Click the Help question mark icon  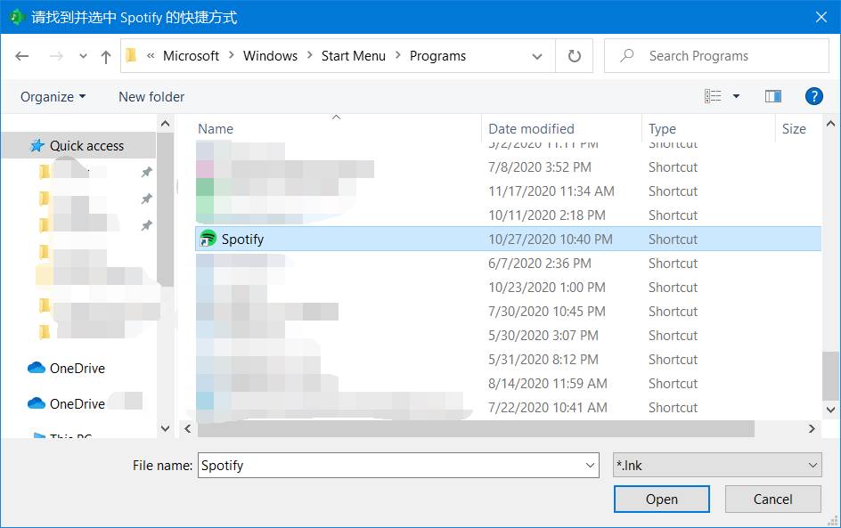click(x=814, y=96)
